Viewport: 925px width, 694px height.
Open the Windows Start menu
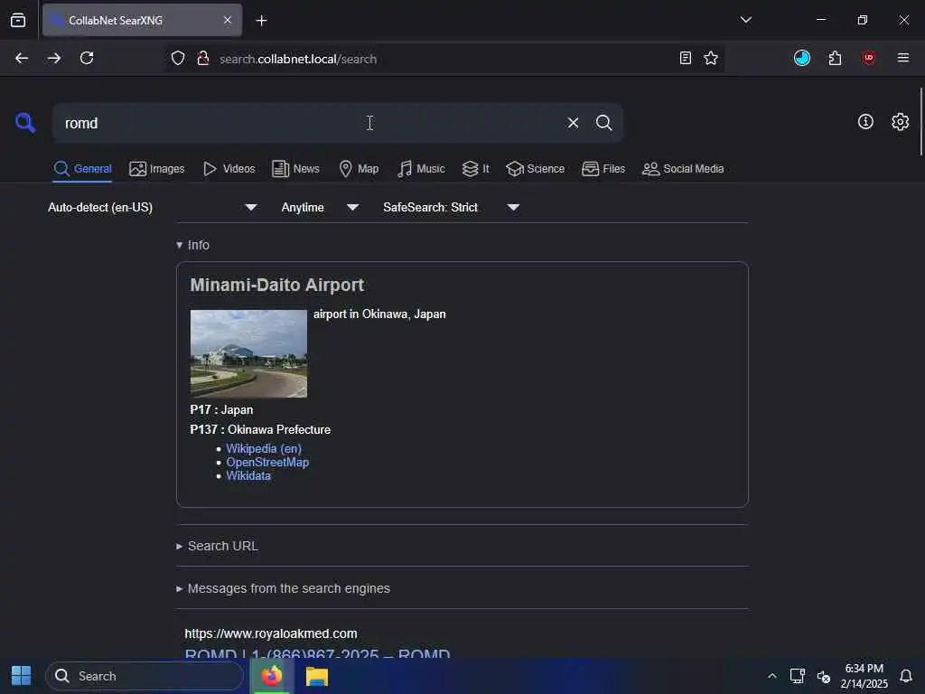[22, 676]
